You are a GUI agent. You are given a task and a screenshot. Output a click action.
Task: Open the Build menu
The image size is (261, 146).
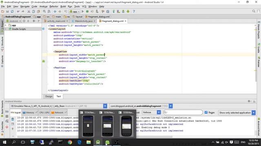(x=63, y=6)
